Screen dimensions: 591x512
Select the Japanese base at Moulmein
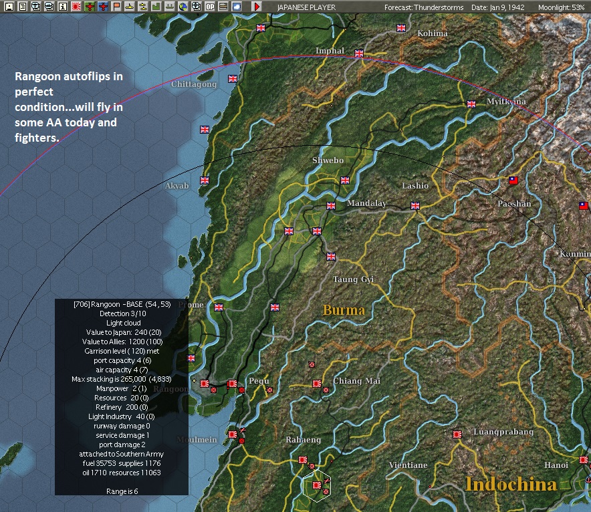click(x=233, y=434)
